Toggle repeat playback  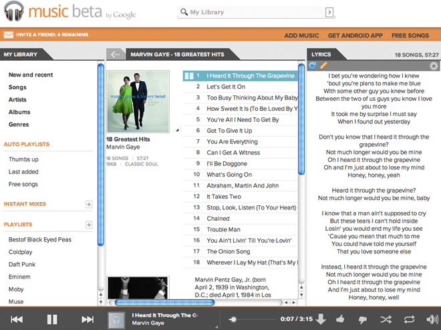409,319
